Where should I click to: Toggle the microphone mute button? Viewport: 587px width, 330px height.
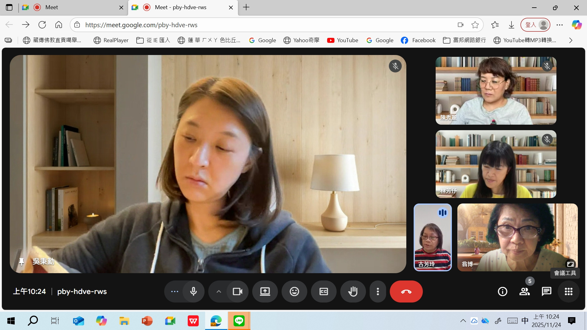click(x=193, y=291)
